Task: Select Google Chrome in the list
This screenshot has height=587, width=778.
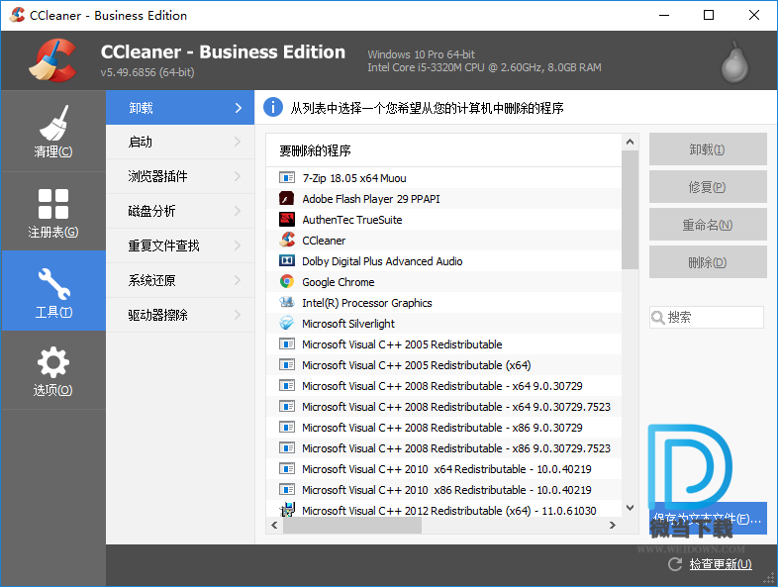Action: pos(443,282)
